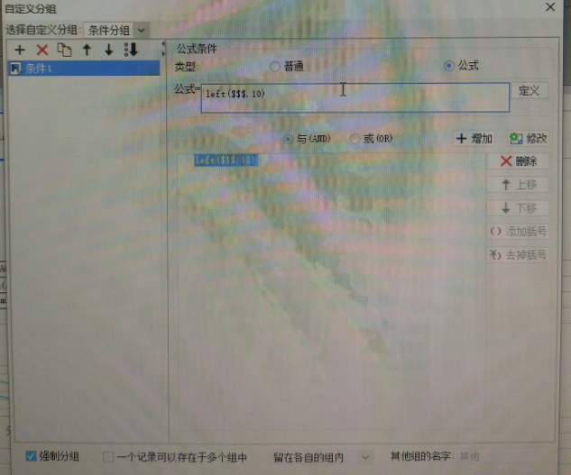Click the 去掉括号 button
Screen dimensions: 571x475
tap(518, 255)
